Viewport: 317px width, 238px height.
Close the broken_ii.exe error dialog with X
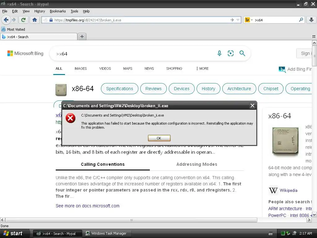pos(252,105)
